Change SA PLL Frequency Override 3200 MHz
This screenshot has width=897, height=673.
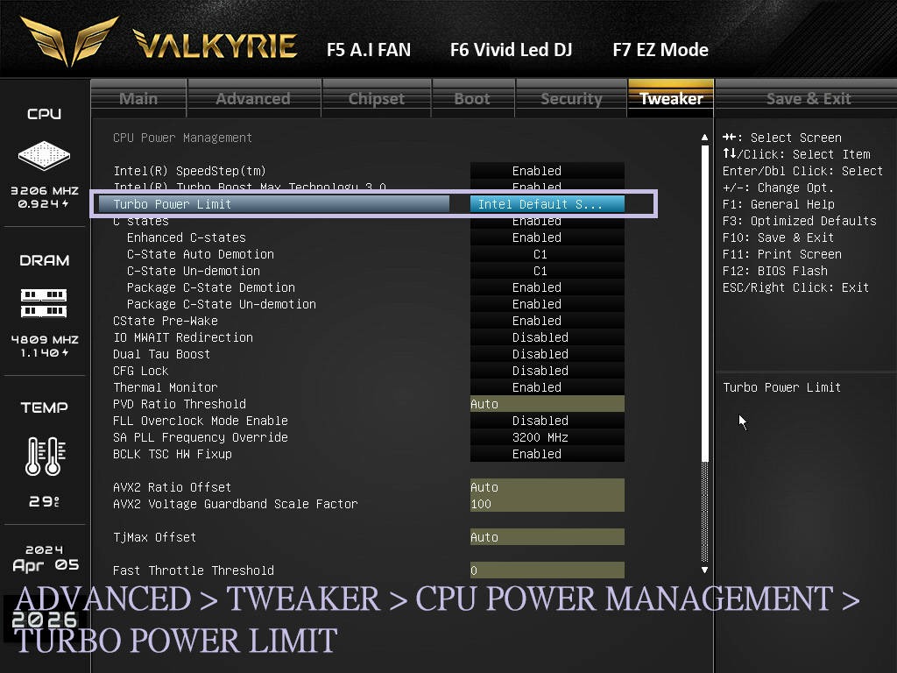pyautogui.click(x=547, y=437)
